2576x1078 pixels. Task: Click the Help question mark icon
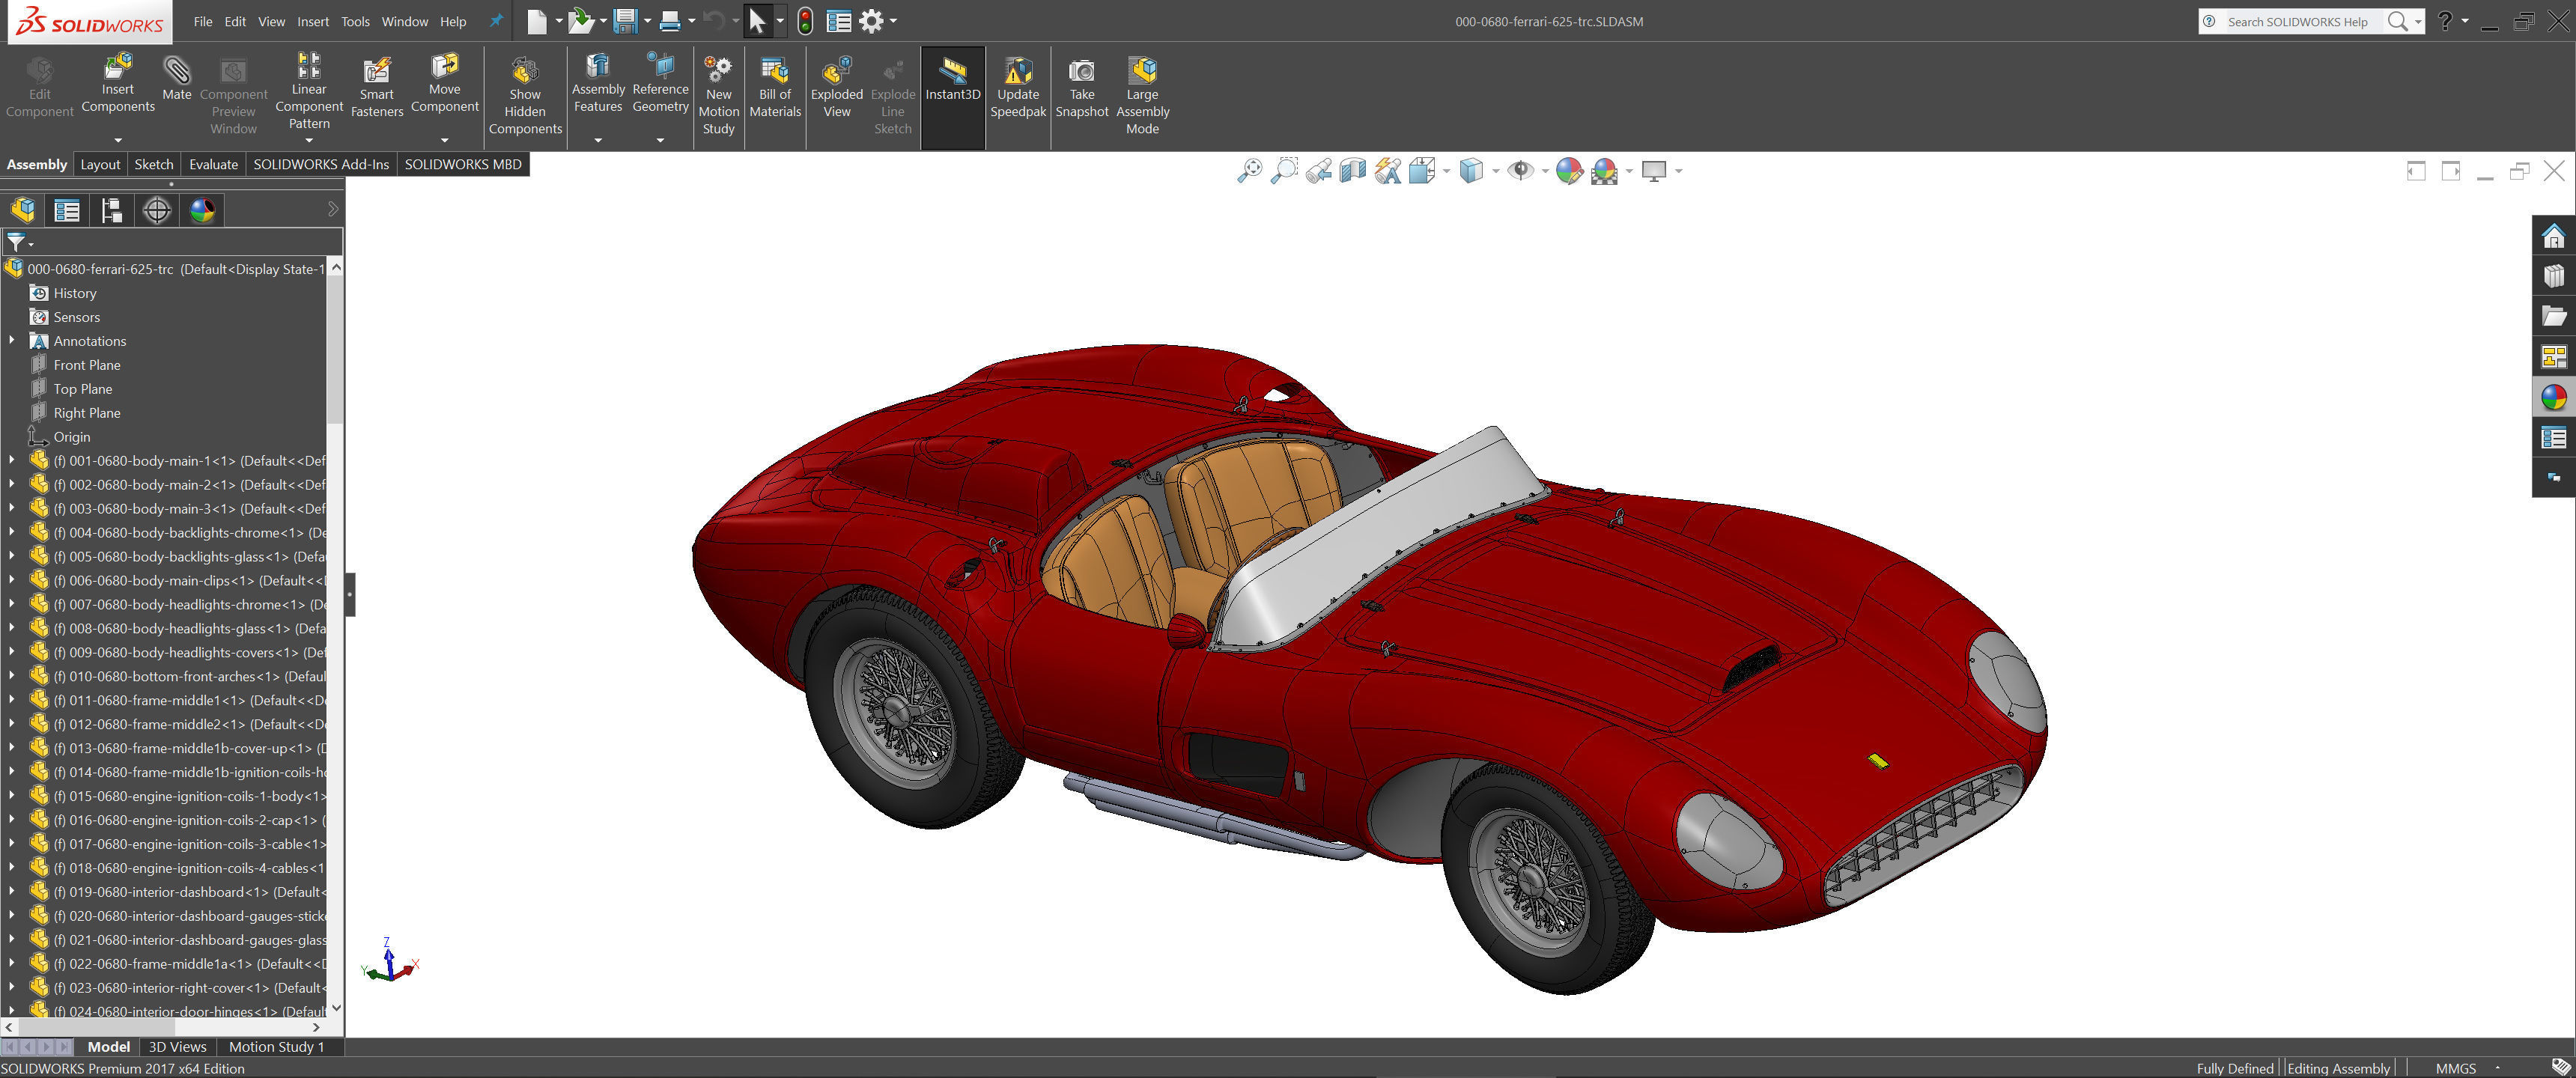[x=2445, y=21]
